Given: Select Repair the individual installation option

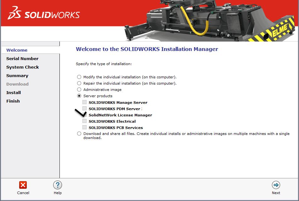Looking at the screenshot, I should click(x=79, y=83).
